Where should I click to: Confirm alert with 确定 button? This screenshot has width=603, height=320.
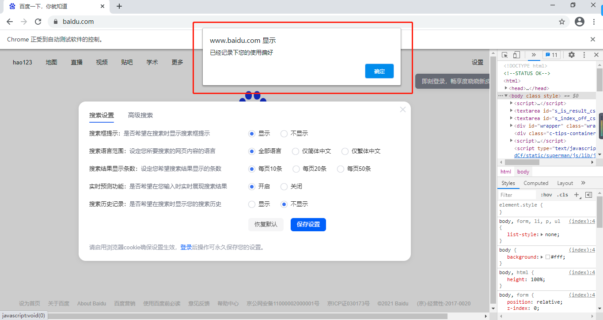point(379,71)
